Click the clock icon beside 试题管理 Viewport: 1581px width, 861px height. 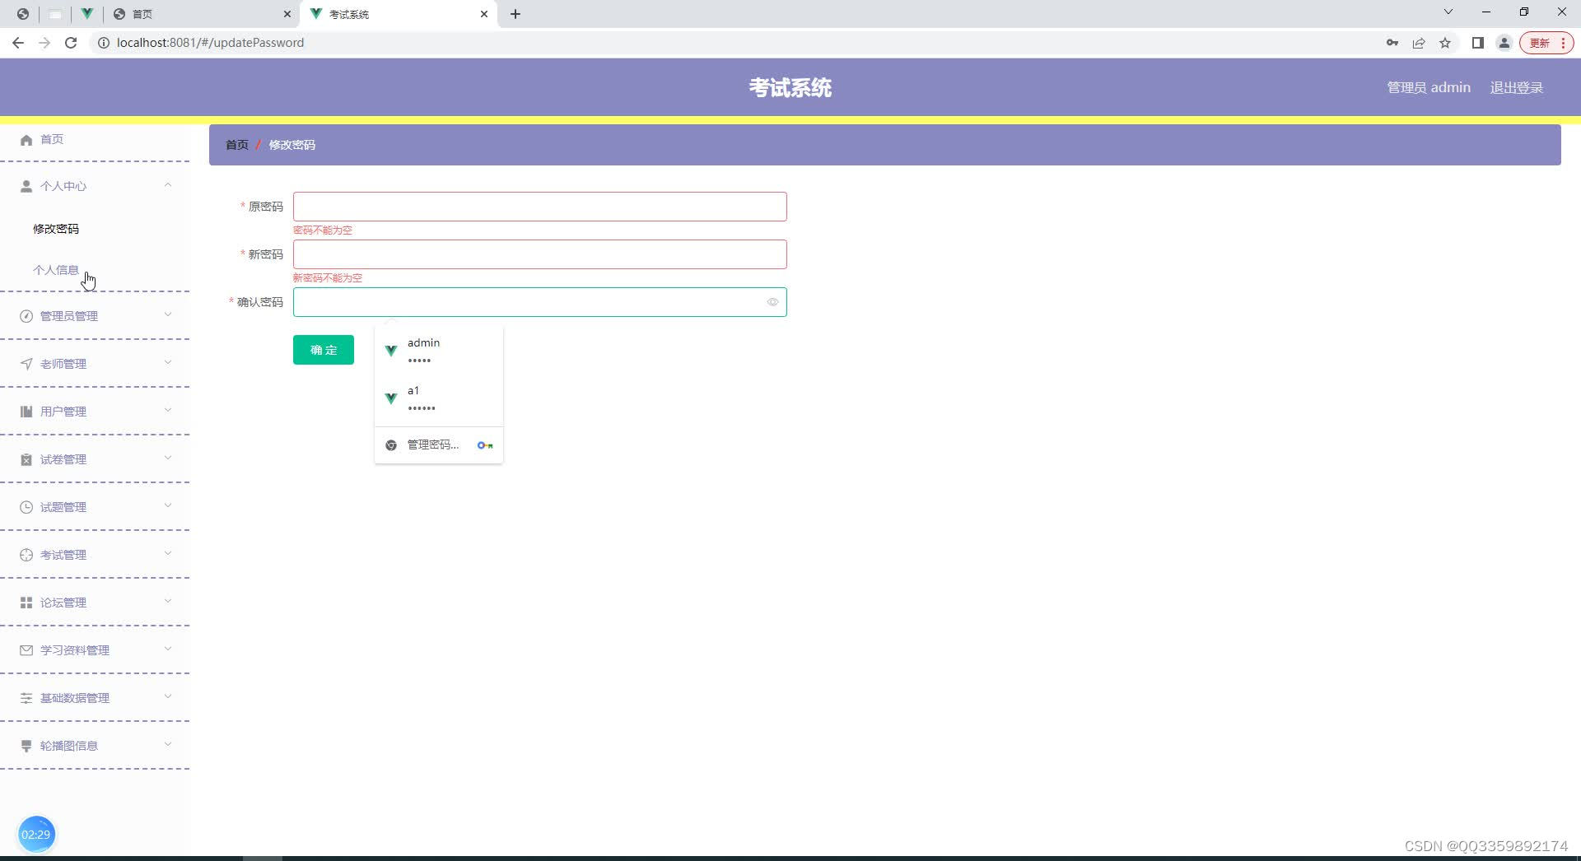pos(26,508)
